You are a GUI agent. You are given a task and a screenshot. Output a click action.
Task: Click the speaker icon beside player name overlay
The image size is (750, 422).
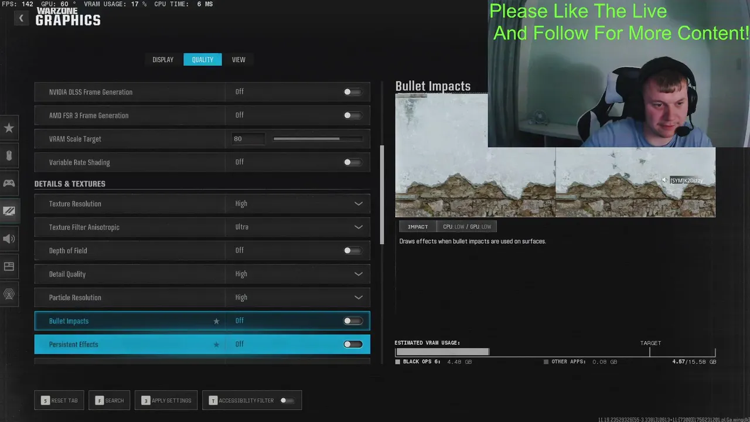coord(664,181)
